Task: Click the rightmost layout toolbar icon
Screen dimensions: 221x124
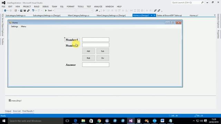Action: pyautogui.click(x=159, y=11)
